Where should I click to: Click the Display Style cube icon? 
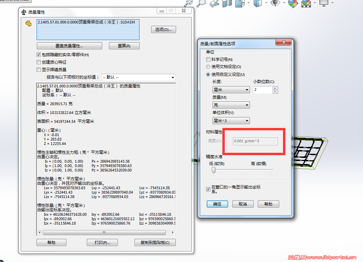(x=257, y=3)
